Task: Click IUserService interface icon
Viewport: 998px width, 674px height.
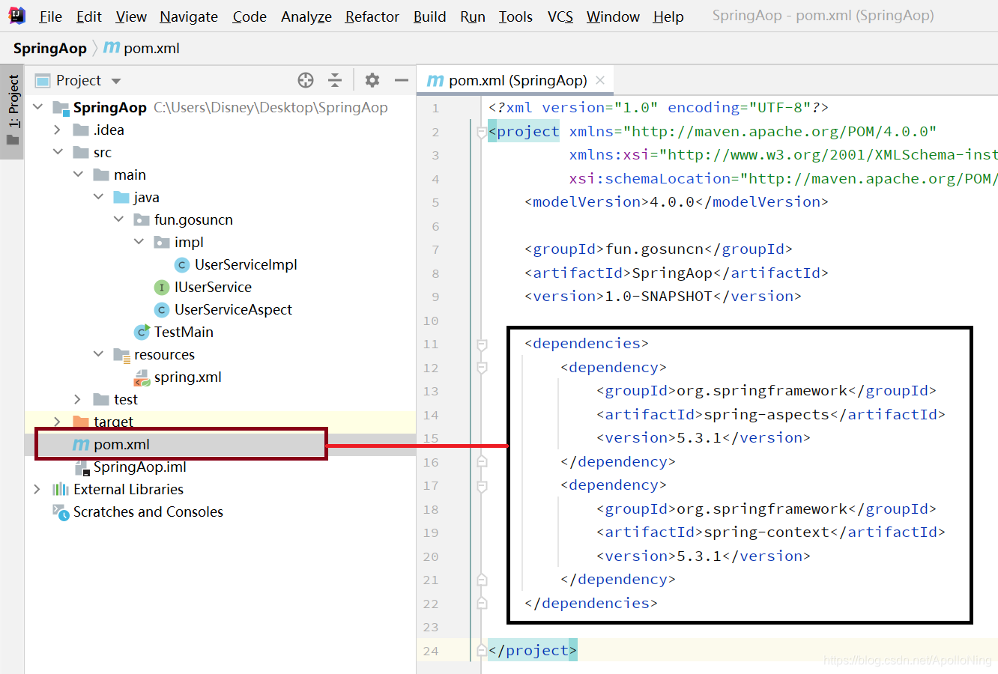Action: click(161, 287)
